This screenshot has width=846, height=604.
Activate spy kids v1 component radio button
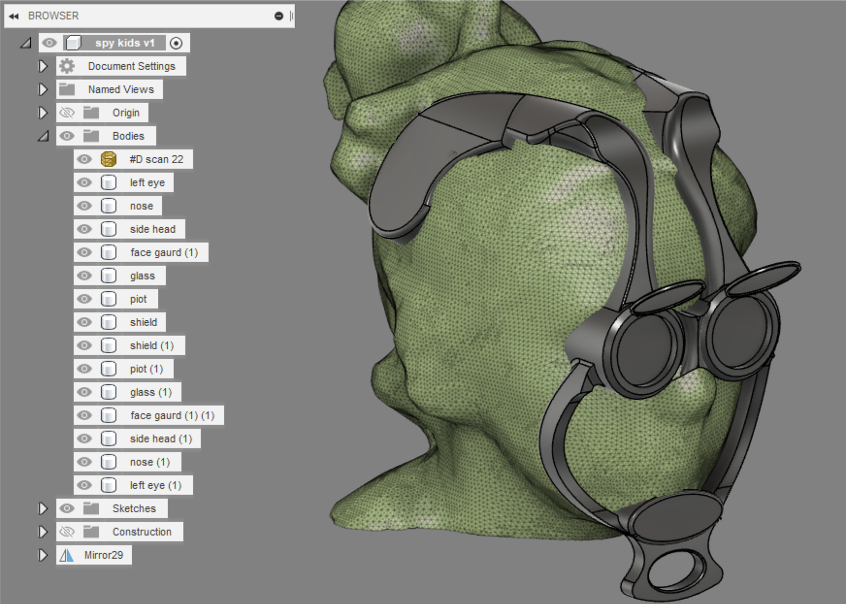176,43
